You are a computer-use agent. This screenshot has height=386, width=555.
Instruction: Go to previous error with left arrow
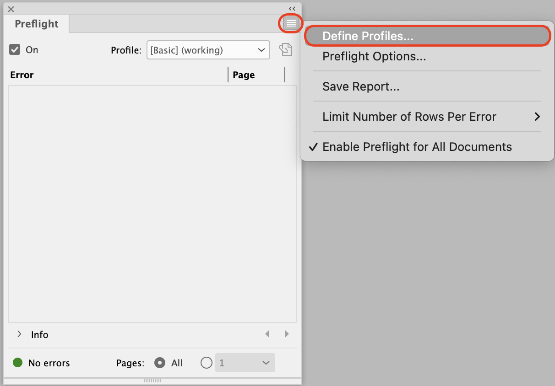pyautogui.click(x=267, y=334)
